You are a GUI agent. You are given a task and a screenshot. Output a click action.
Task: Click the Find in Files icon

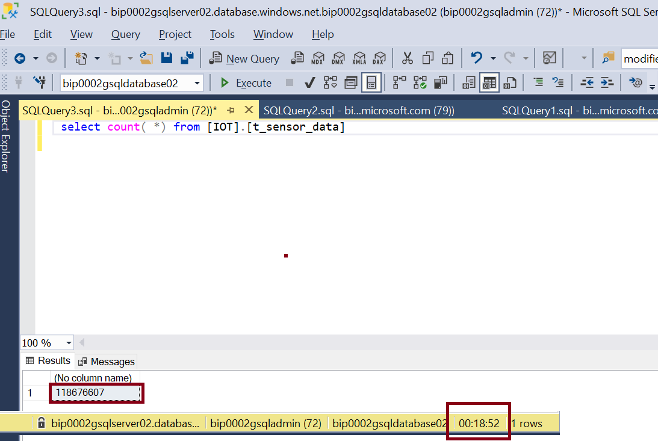coord(607,58)
